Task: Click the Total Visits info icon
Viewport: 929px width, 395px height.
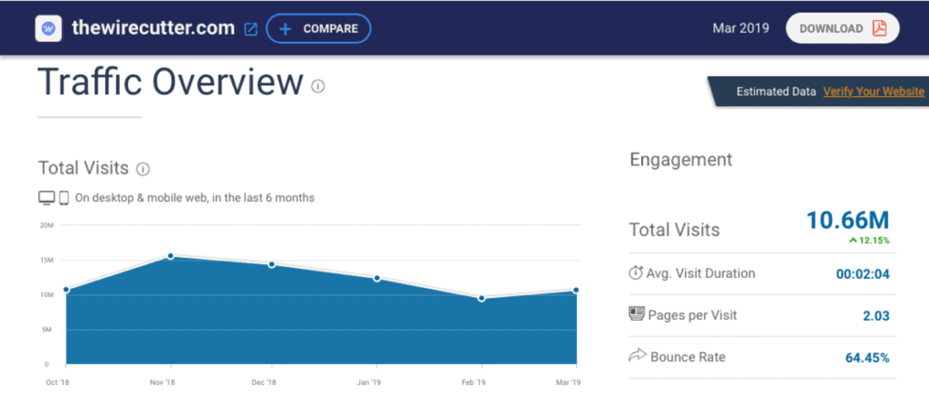Action: 142,168
